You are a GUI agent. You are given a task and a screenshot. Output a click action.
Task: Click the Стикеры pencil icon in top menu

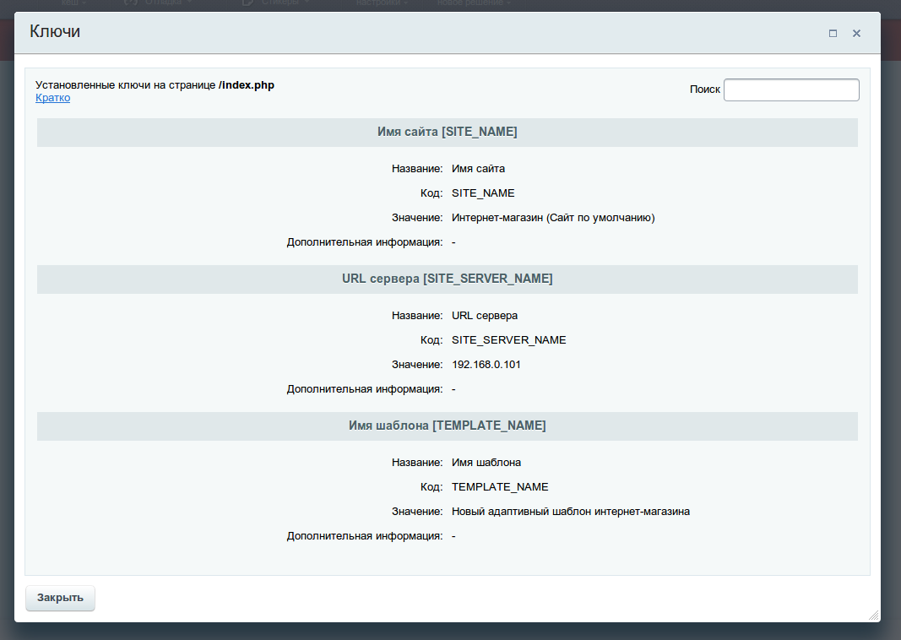point(246,3)
